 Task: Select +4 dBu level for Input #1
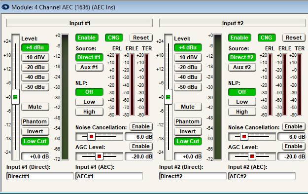coord(35,47)
